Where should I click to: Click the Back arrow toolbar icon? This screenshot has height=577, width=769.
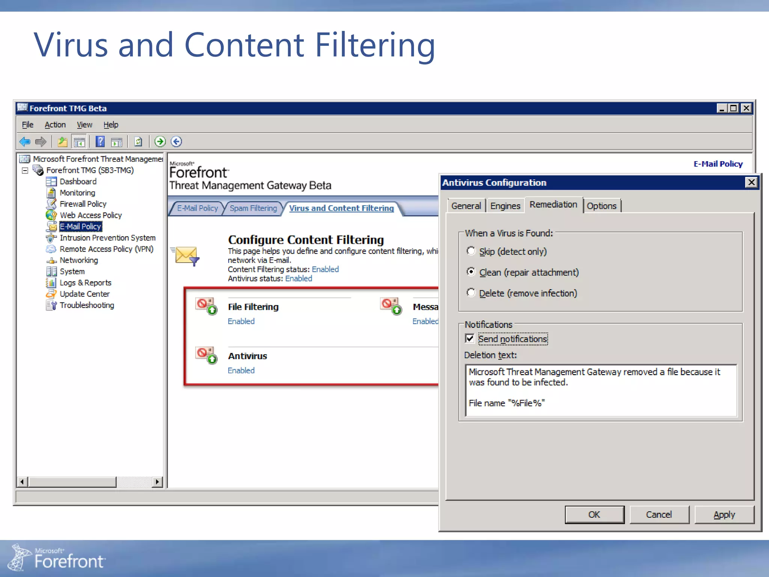point(25,142)
